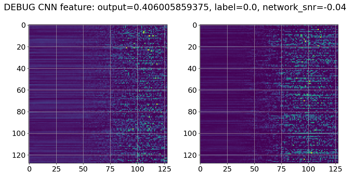The height and width of the screenshot is (175, 350).
Task: Click y-axis tick label 60 on right plot
Action: pyautogui.click(x=193, y=90)
